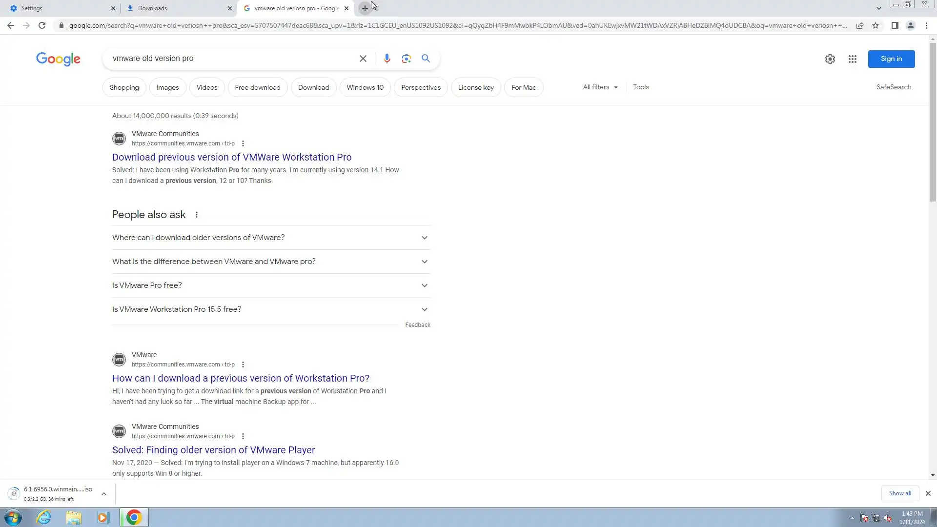Bookmark this page with star icon
This screenshot has width=937, height=527.
click(876, 25)
